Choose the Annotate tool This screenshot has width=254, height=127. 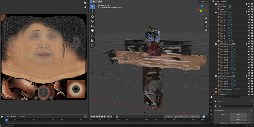click(x=92, y=36)
